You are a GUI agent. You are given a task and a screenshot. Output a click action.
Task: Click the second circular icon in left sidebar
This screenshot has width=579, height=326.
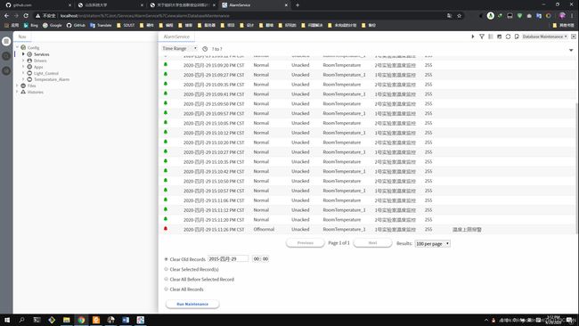6,56
